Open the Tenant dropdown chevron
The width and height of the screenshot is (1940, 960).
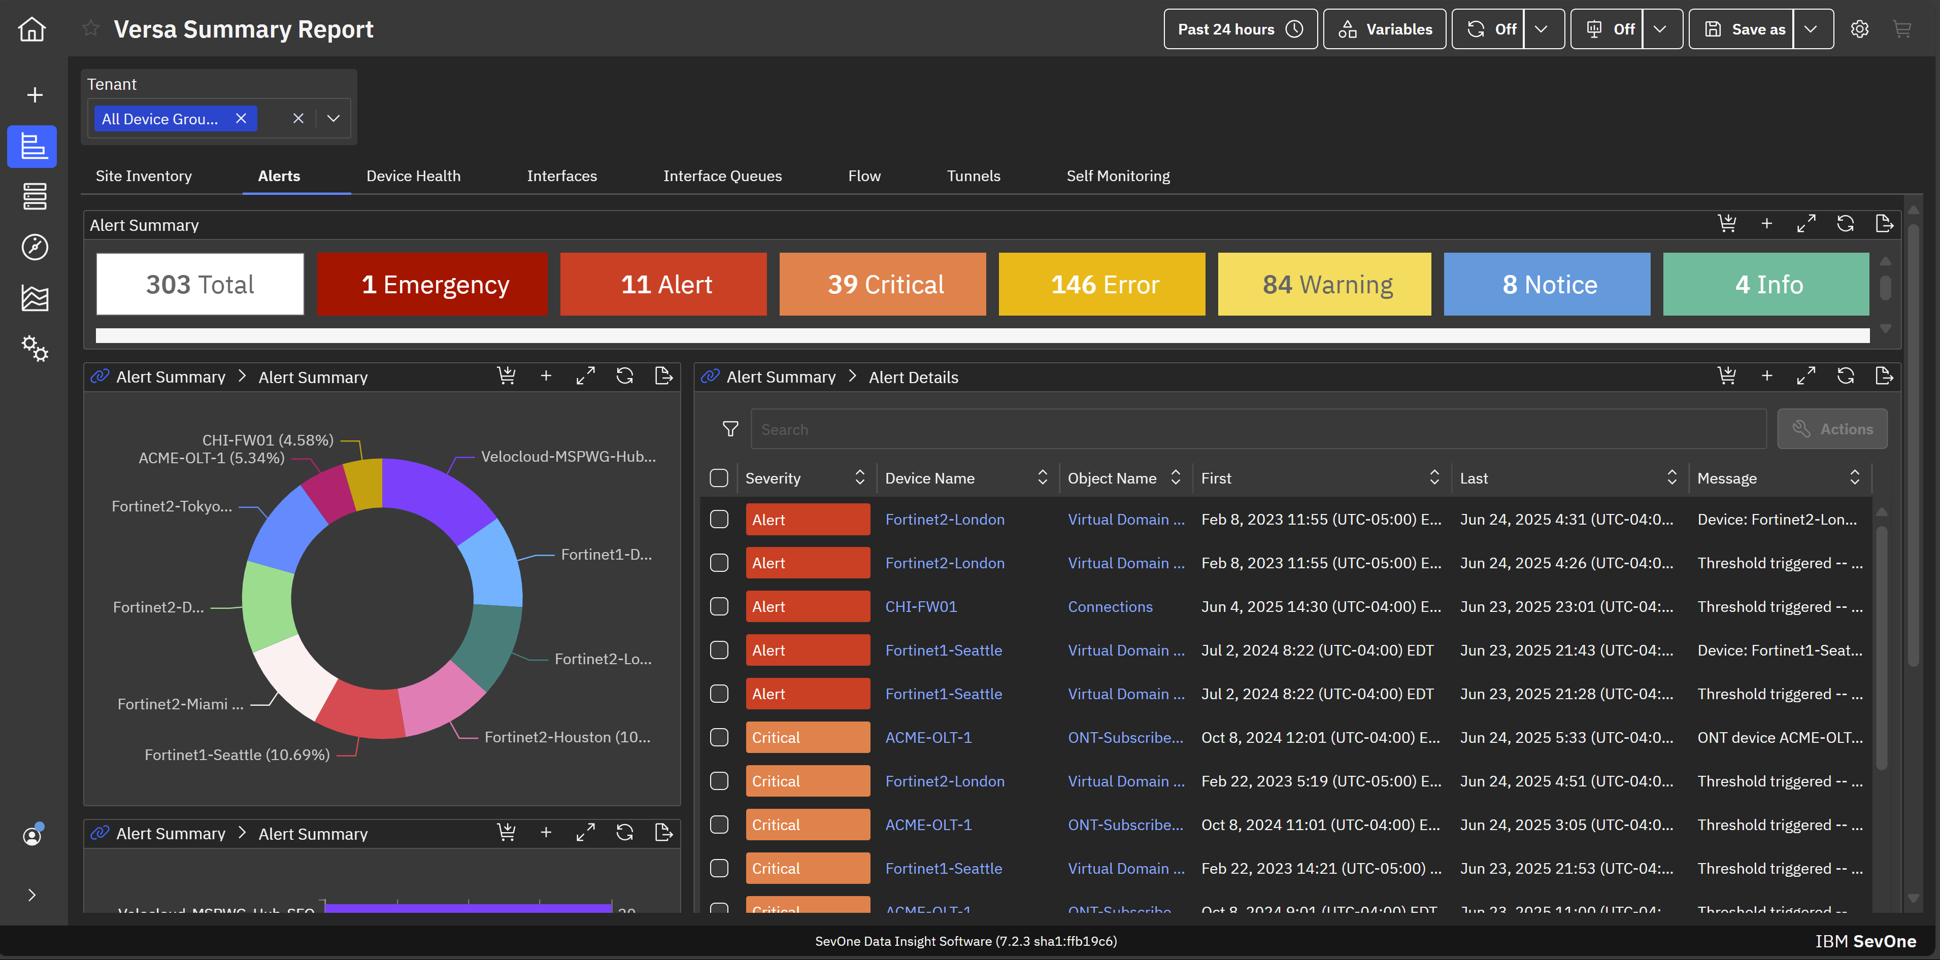point(333,119)
